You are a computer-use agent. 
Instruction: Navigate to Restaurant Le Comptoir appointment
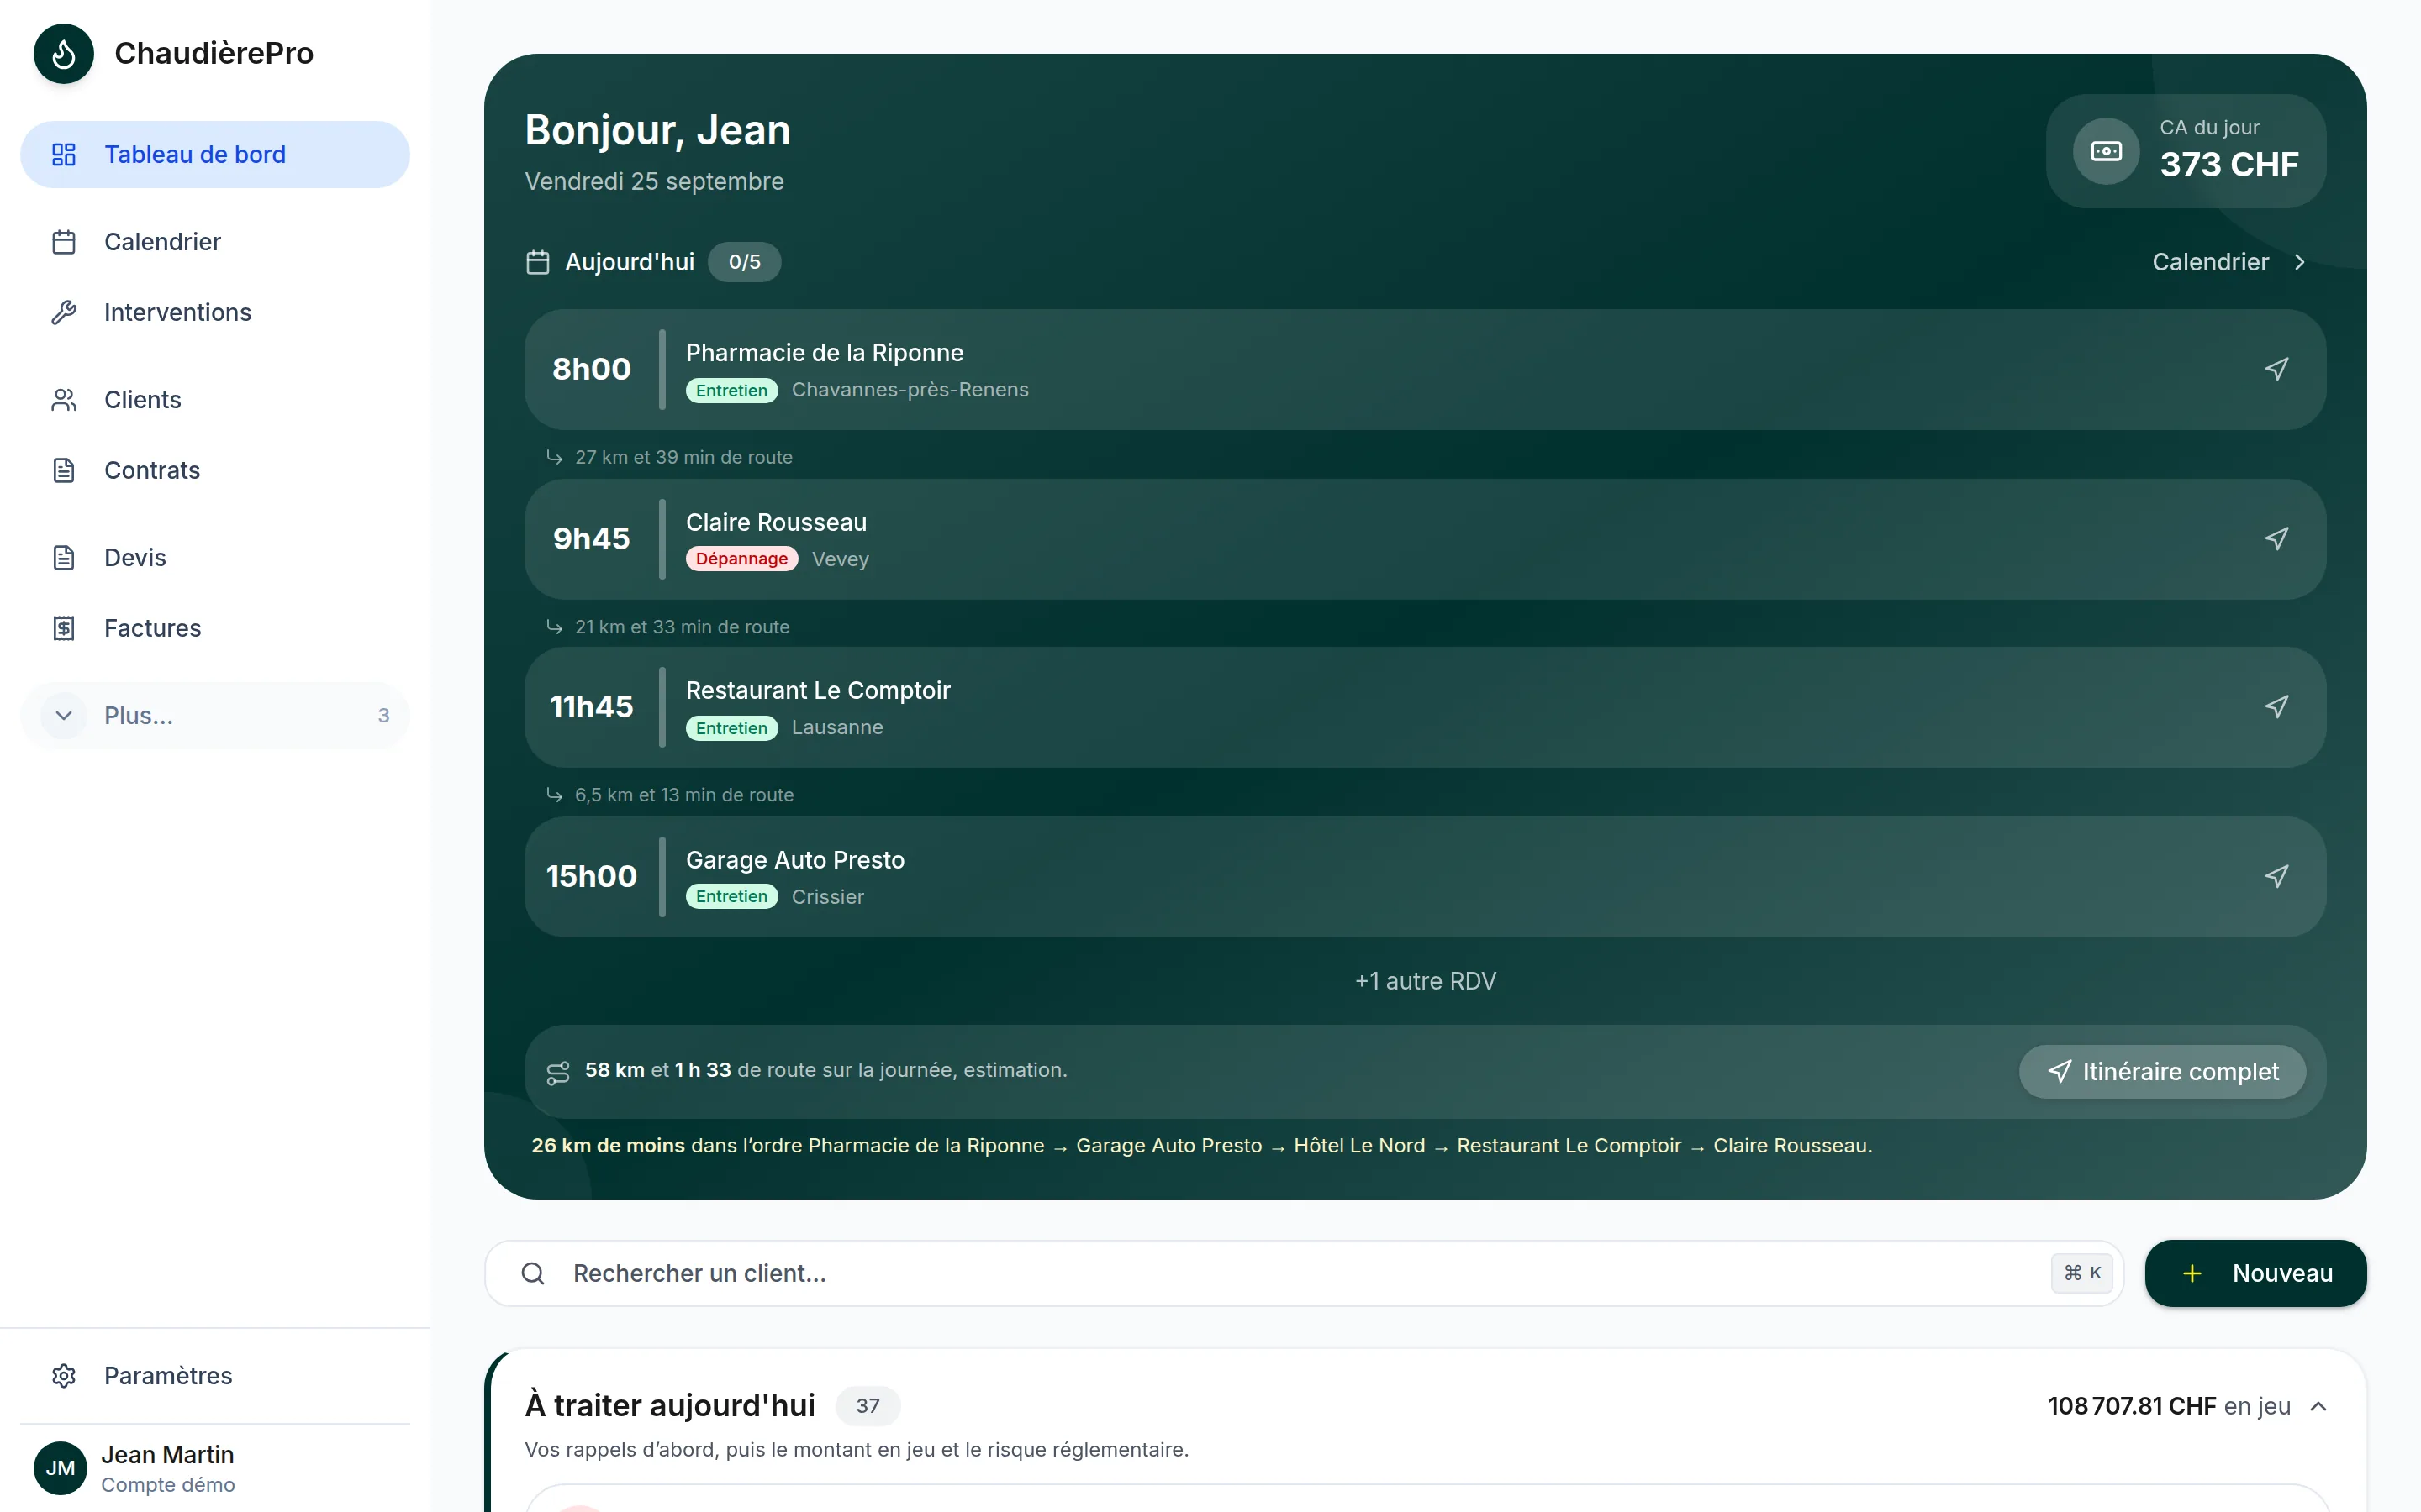click(2276, 707)
